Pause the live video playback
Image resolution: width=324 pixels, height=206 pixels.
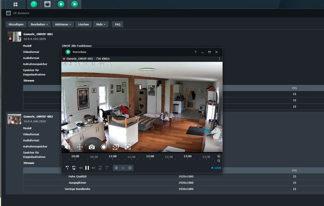click(x=87, y=168)
